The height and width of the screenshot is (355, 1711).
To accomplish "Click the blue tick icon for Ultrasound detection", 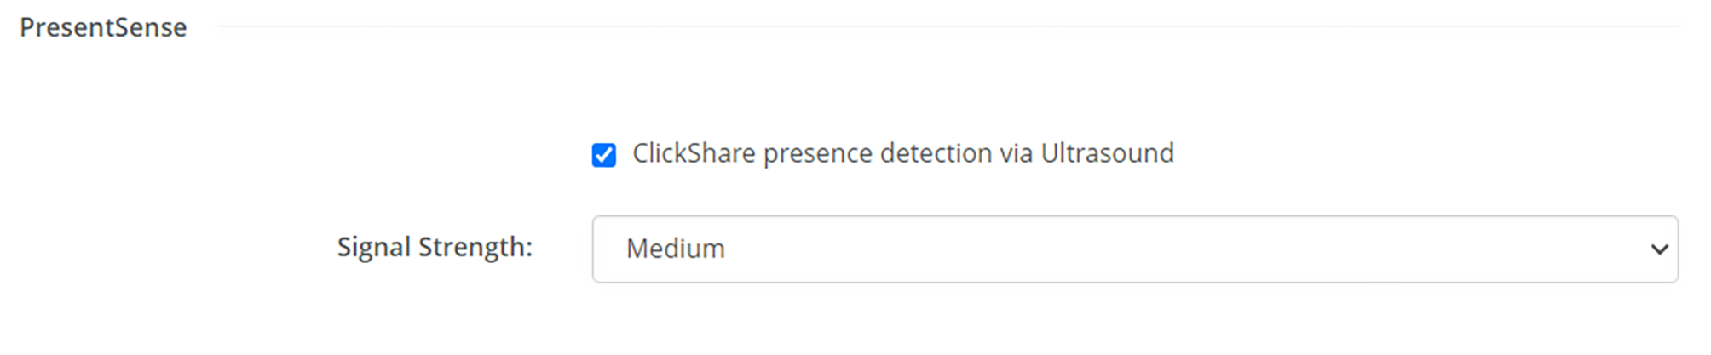I will tap(604, 155).
